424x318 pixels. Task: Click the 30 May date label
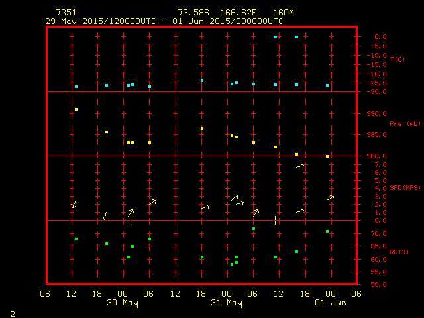point(123,303)
